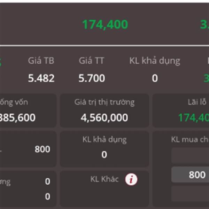Screen dimensions: 209x209
Task: Click the 885,600 capital value
Action: click(x=17, y=118)
